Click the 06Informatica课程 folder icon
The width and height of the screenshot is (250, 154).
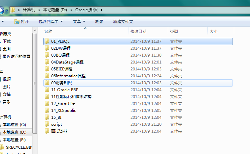pyautogui.click(x=47, y=76)
